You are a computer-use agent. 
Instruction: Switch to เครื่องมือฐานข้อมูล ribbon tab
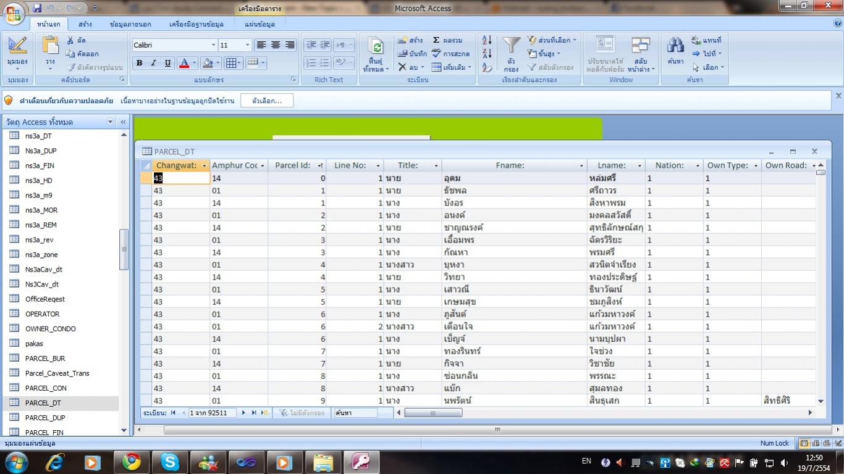196,24
